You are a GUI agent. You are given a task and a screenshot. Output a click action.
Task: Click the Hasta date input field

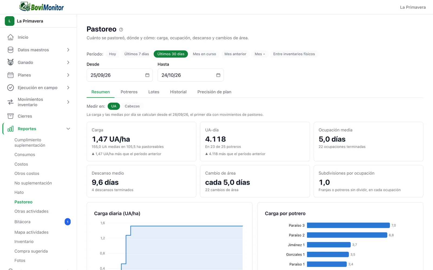tap(191, 75)
